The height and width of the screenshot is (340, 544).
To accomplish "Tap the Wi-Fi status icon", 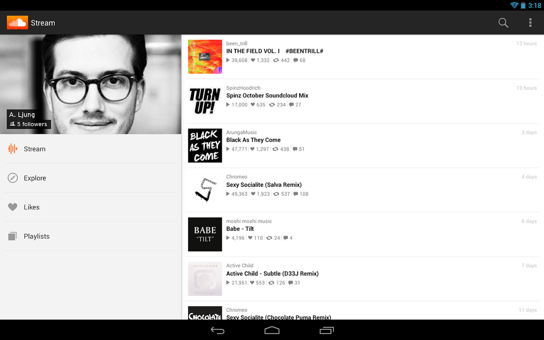I will point(514,5).
